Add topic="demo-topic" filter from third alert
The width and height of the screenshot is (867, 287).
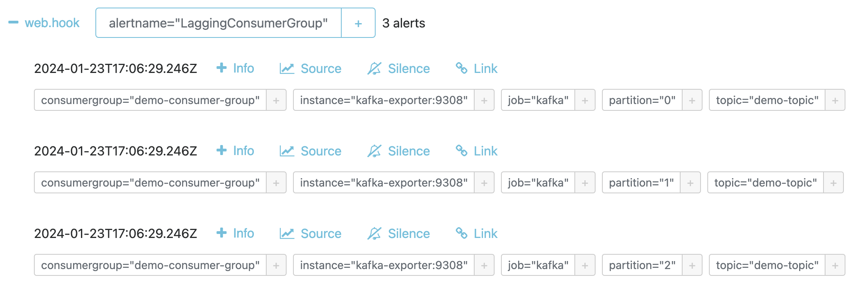pyautogui.click(x=835, y=265)
